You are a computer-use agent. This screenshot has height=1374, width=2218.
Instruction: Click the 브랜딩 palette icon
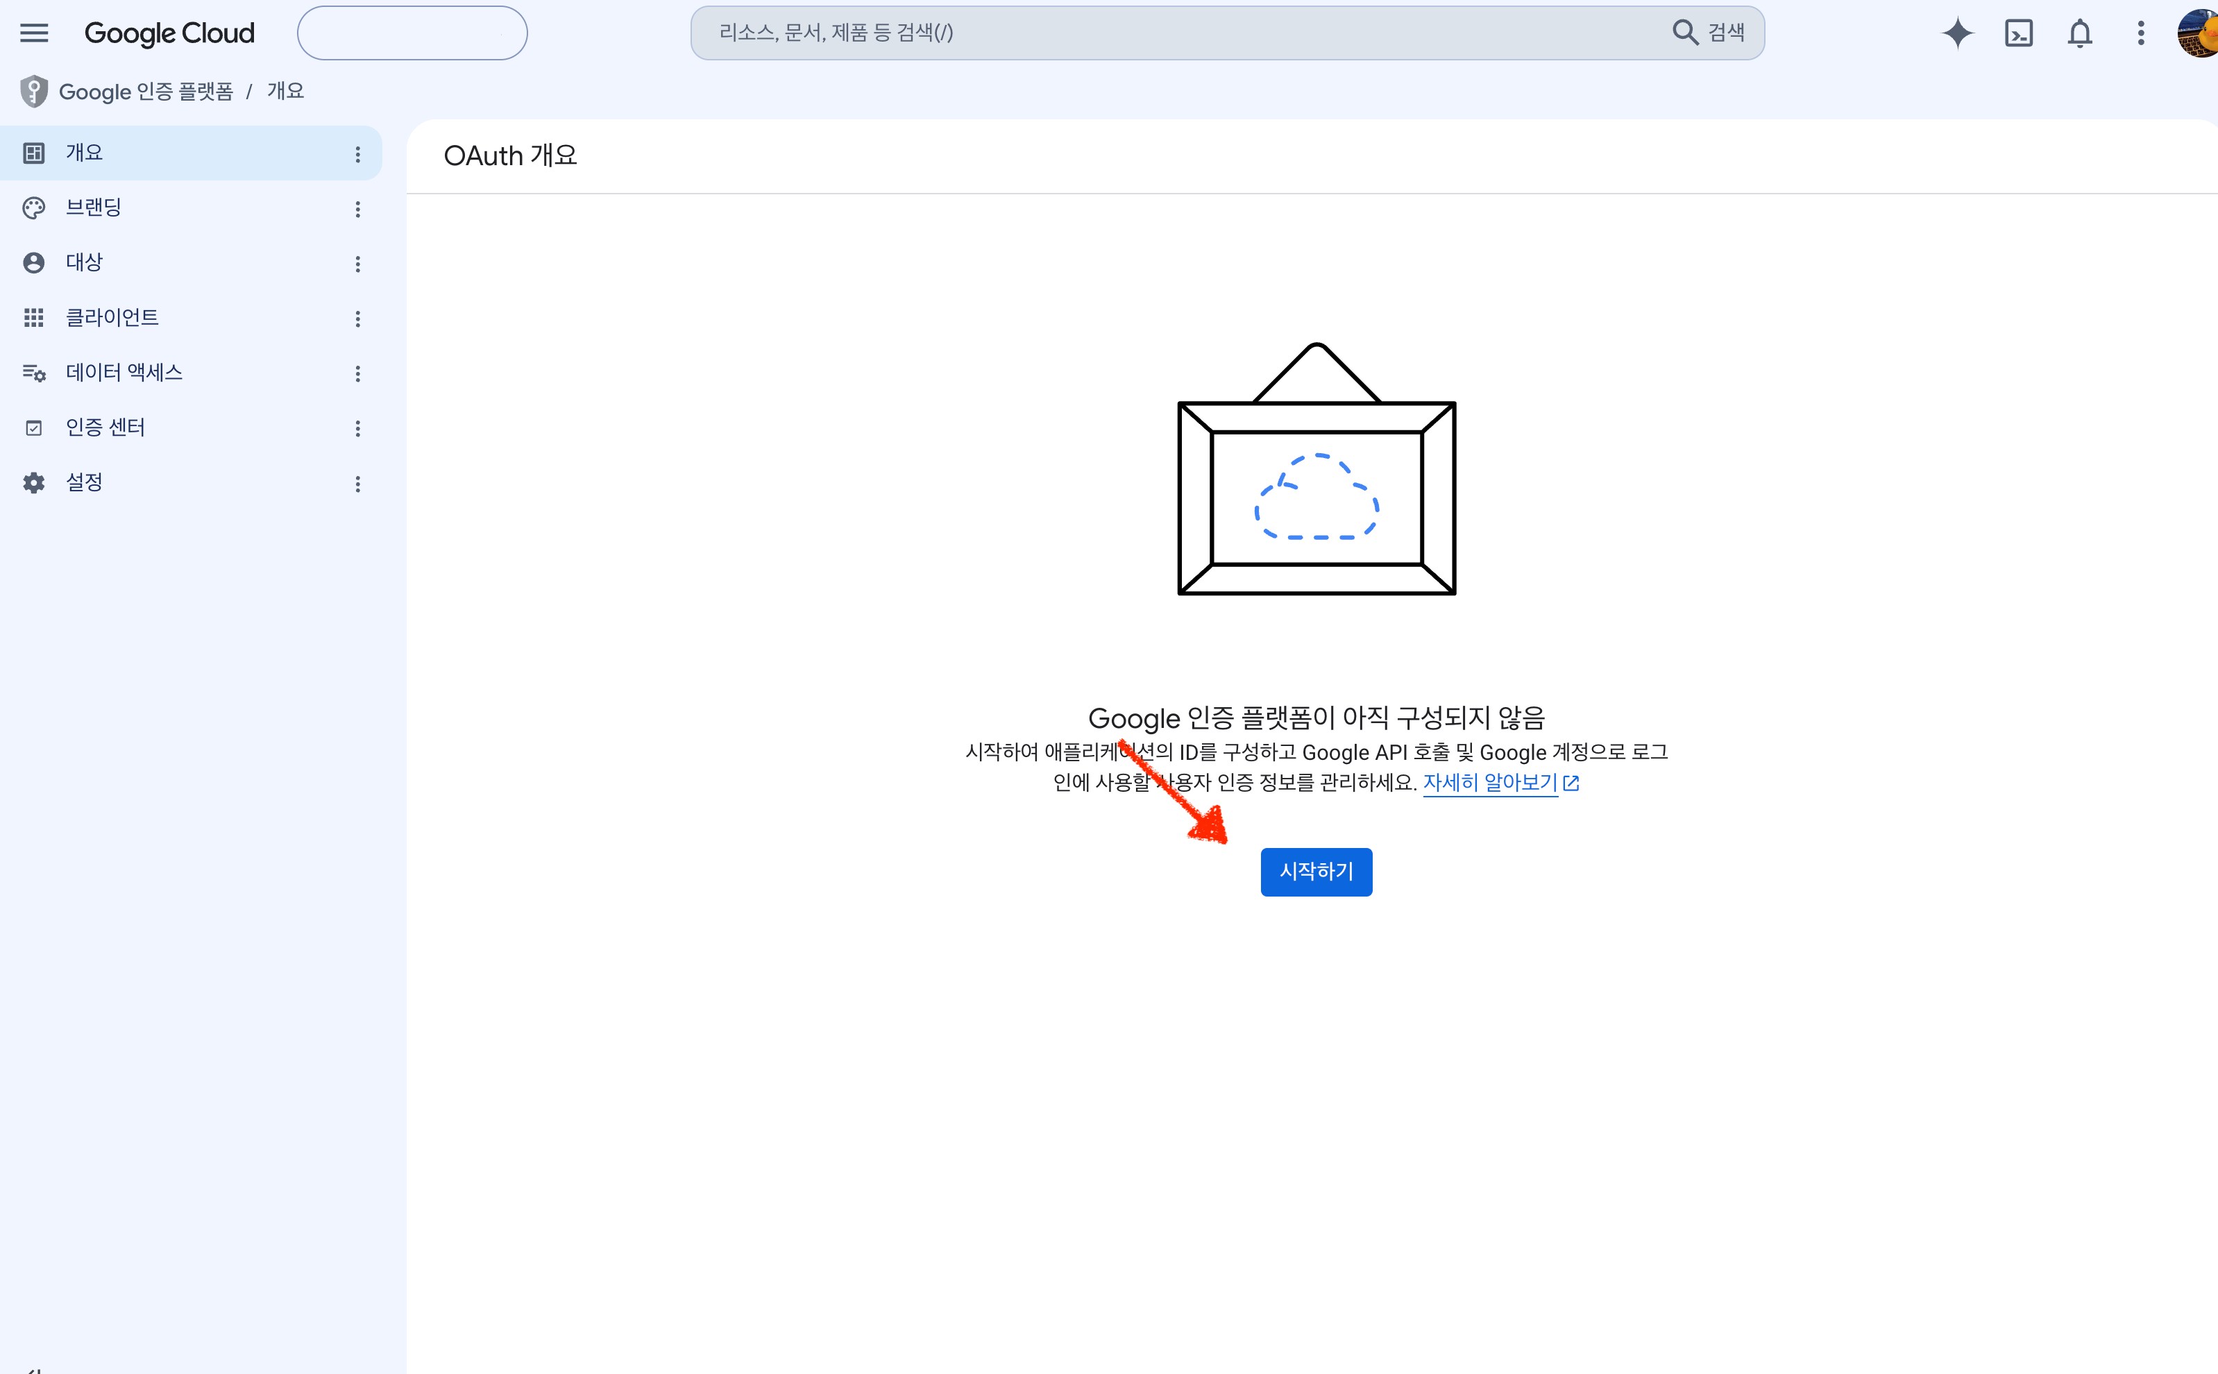point(33,208)
